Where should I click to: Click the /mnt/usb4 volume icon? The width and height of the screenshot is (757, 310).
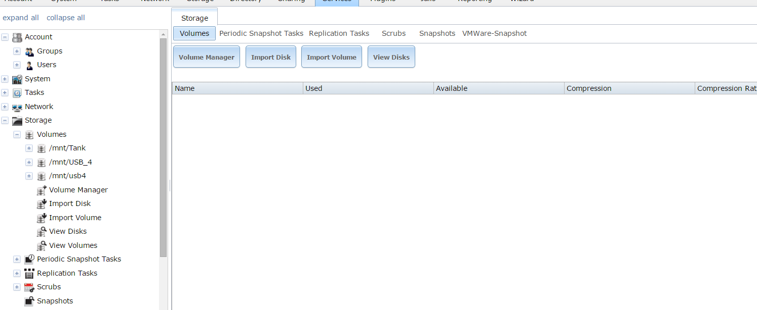click(x=42, y=176)
